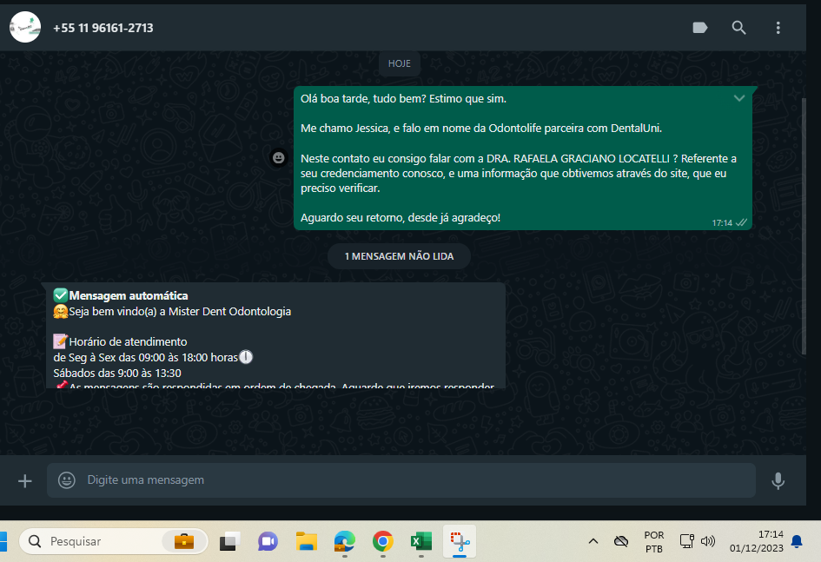Click the HOJE date badge

point(400,63)
